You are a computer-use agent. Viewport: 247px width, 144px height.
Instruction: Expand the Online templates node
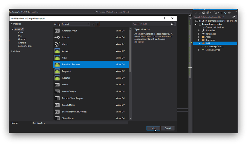pos(11,51)
